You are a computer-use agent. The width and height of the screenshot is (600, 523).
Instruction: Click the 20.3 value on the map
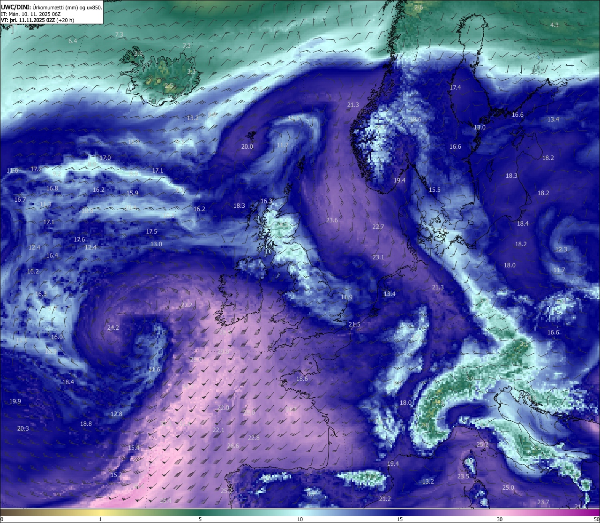23,429
